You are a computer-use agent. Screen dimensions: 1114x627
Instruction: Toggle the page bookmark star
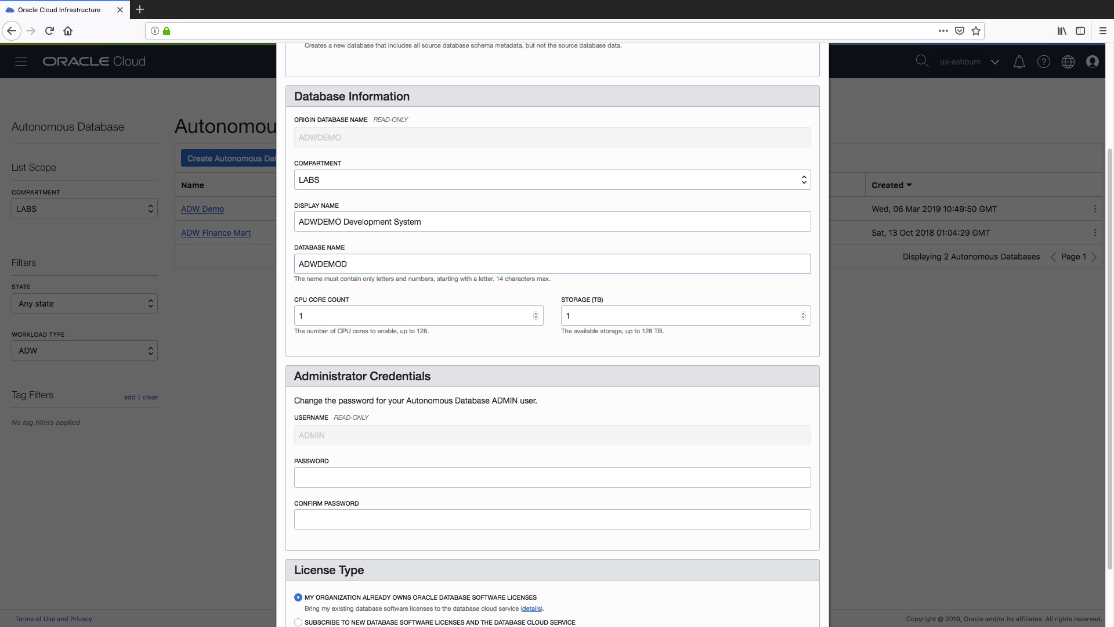[975, 31]
